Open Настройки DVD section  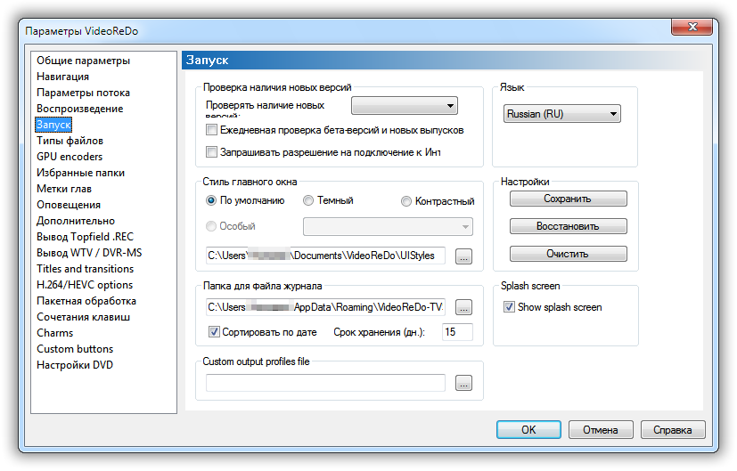pyautogui.click(x=75, y=364)
